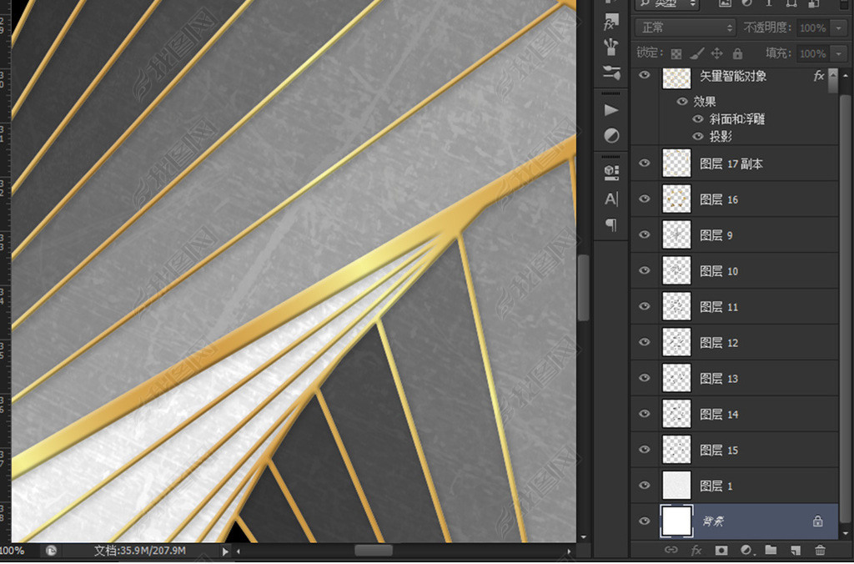The width and height of the screenshot is (854, 564).
Task: Open the Character panel 'A' icon
Action: [611, 199]
